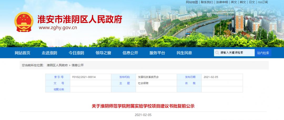The height and width of the screenshot is (120, 284).
Task: Focus the keyword search input field
Action: point(234,53)
